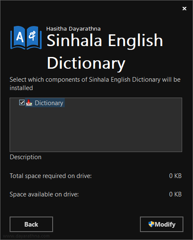
Task: Click the blue dictionary book logo
Action: (x=26, y=38)
